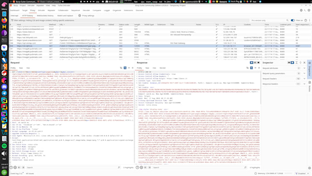312x176 pixels.
Task: Open the Menu launcher at top-left
Action: [4, 6]
